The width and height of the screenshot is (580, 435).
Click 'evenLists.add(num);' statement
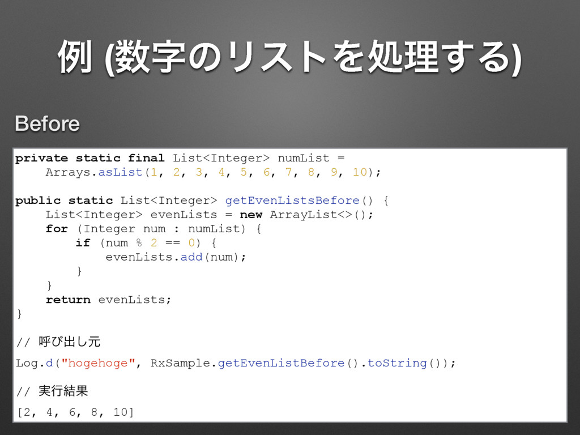tap(176, 257)
